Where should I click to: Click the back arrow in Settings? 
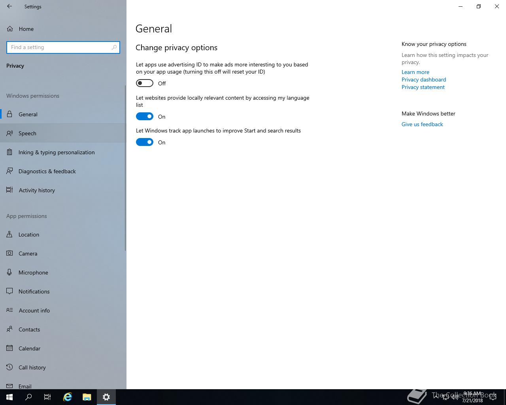pos(9,6)
